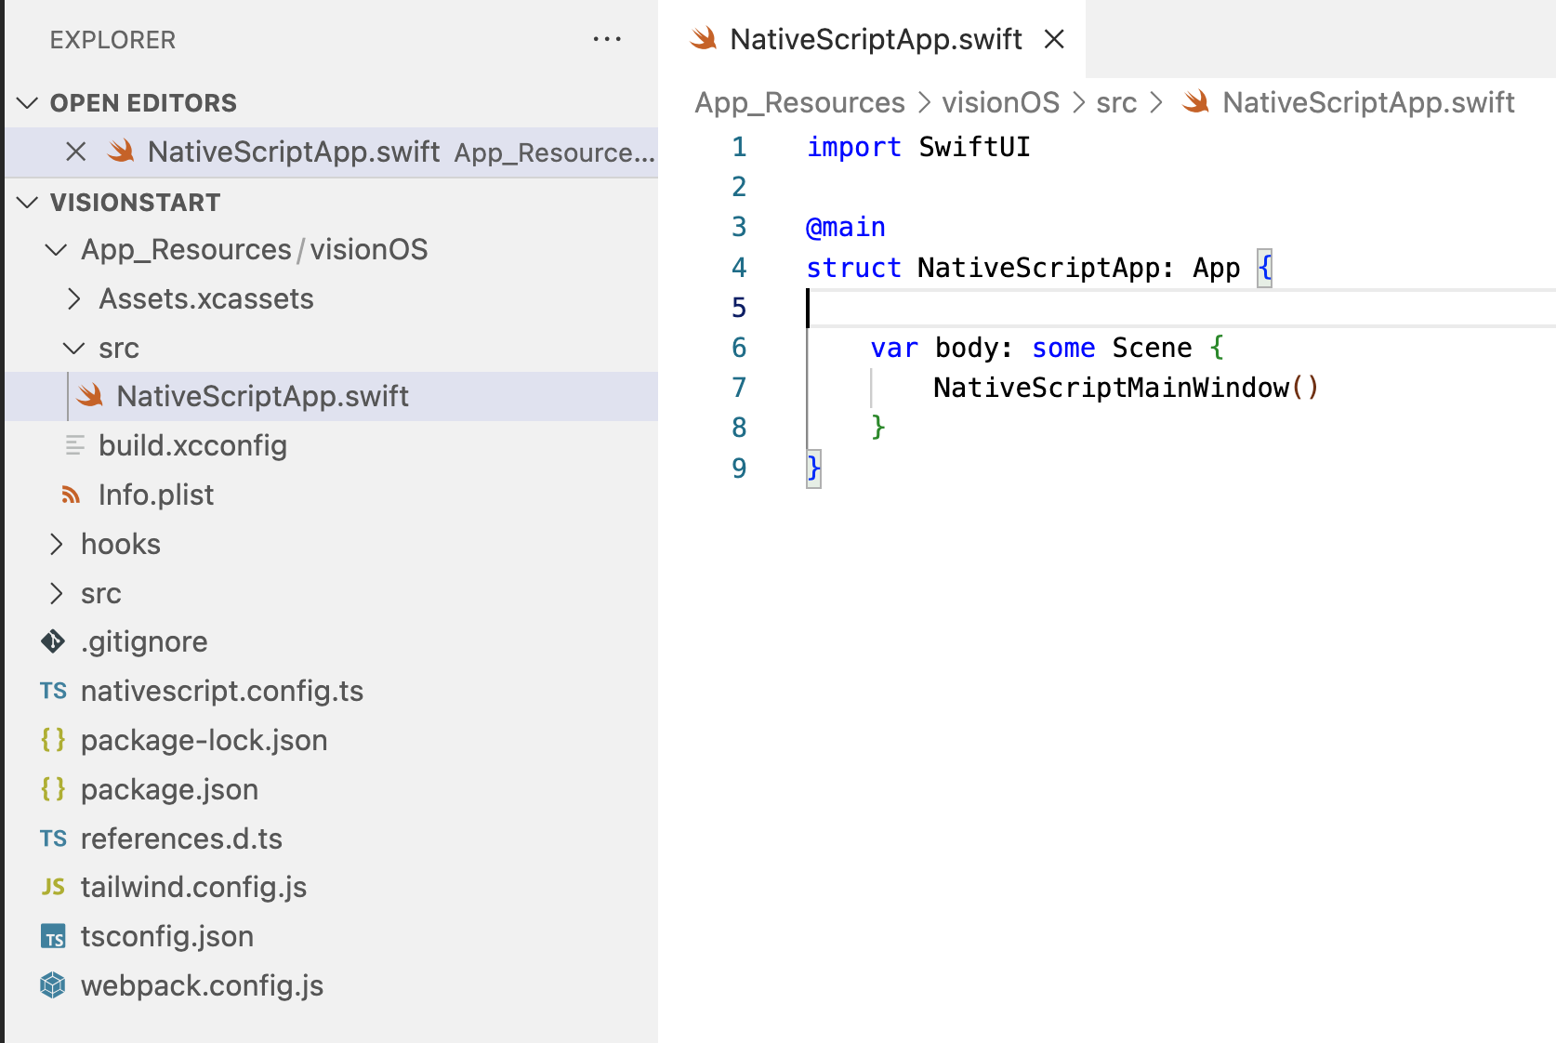Click the feed icon beside Info.plist
Image resolution: width=1556 pixels, height=1043 pixels.
72,495
